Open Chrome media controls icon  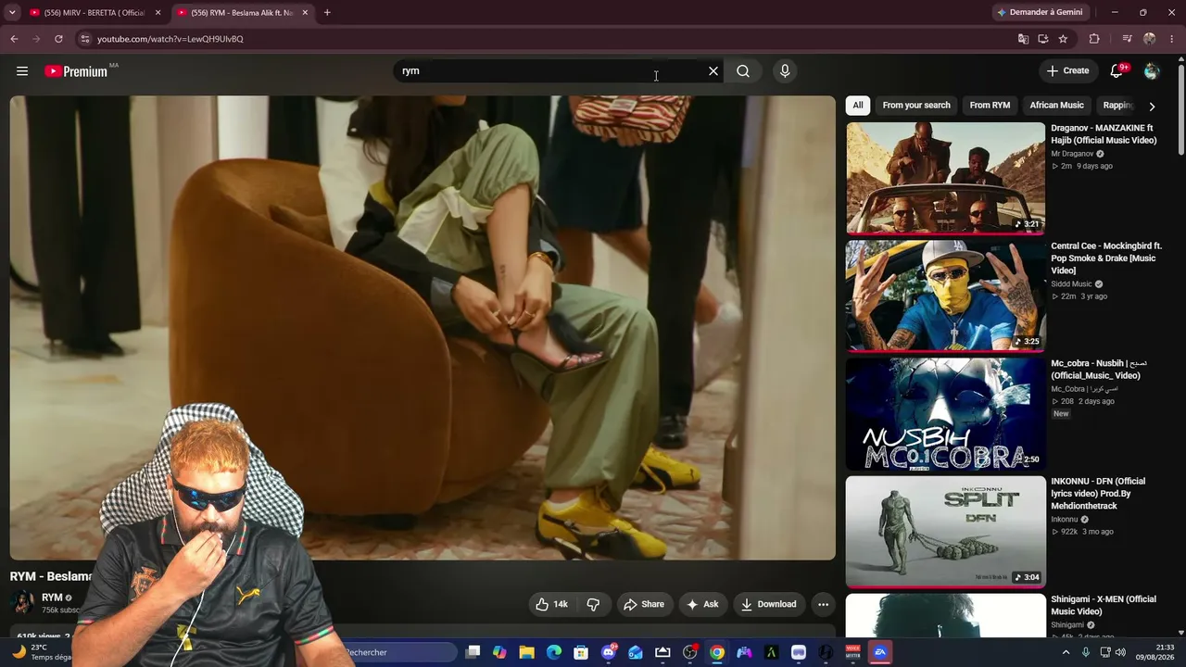[x=1128, y=39]
